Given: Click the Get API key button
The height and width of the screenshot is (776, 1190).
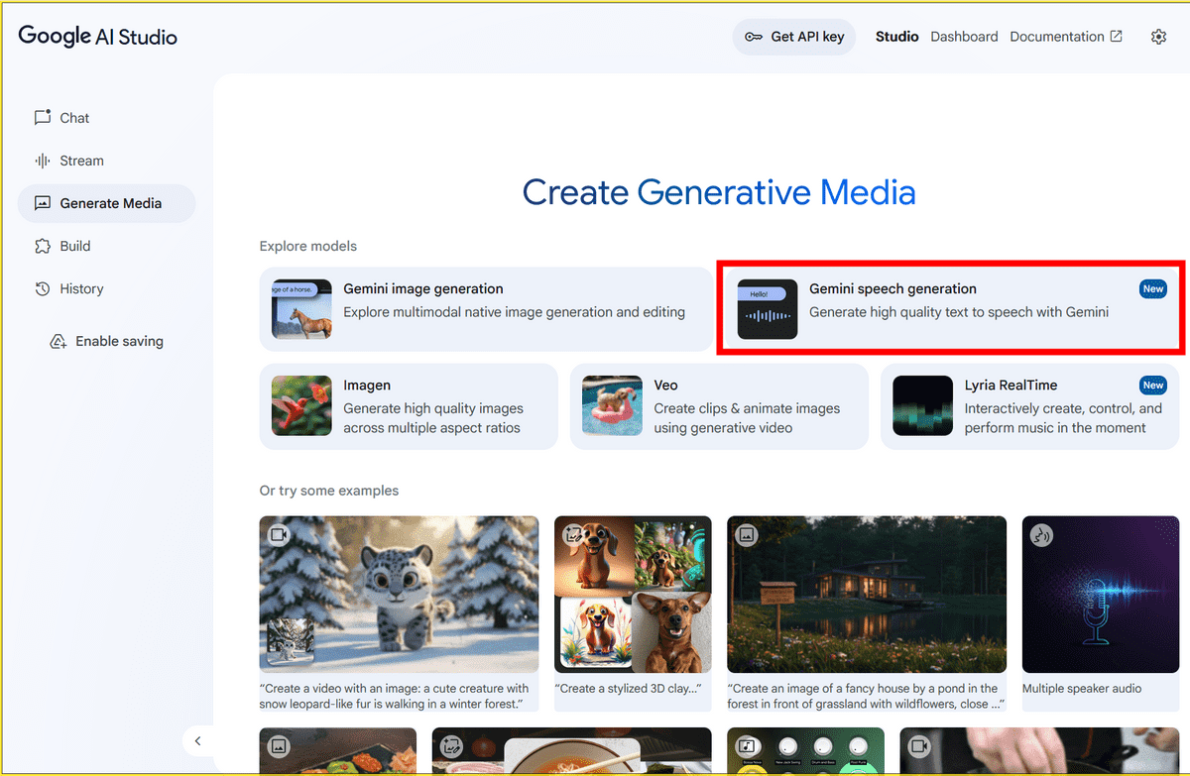Looking at the screenshot, I should pyautogui.click(x=794, y=37).
